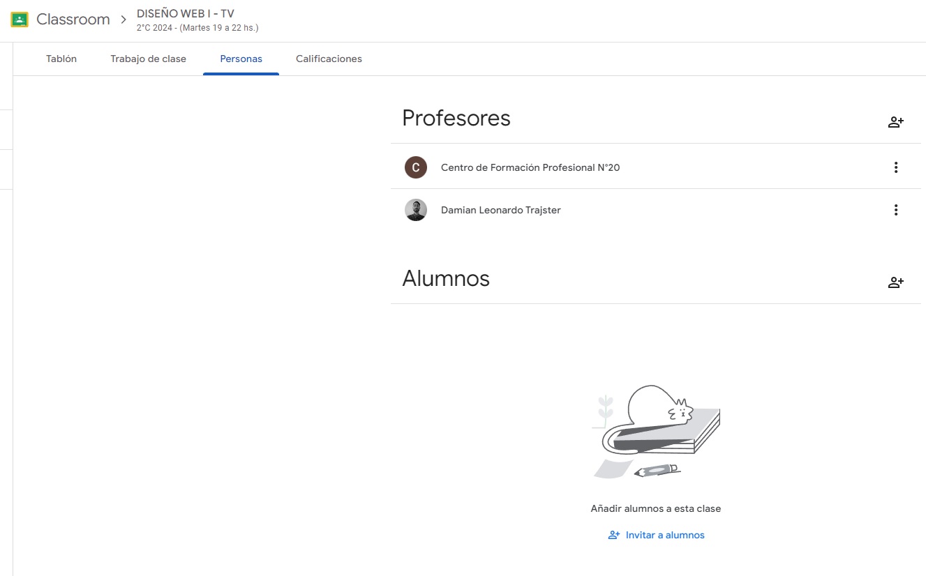Open the Trabajo de clase tab
The image size is (926, 576).
tap(148, 59)
